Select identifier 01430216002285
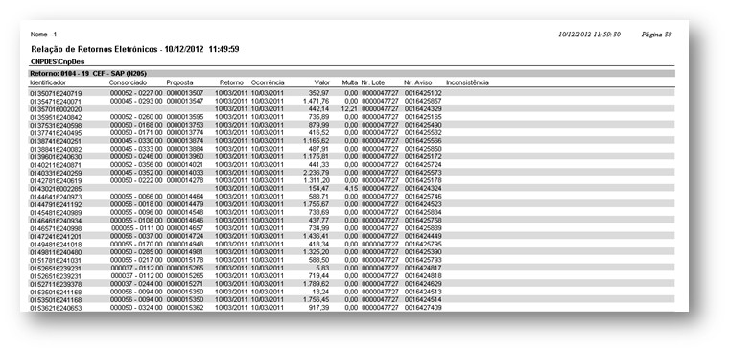This screenshot has height=352, width=729. coord(56,189)
